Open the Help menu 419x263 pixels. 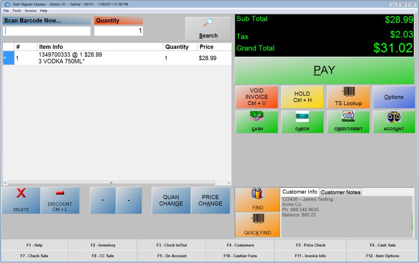[44, 11]
